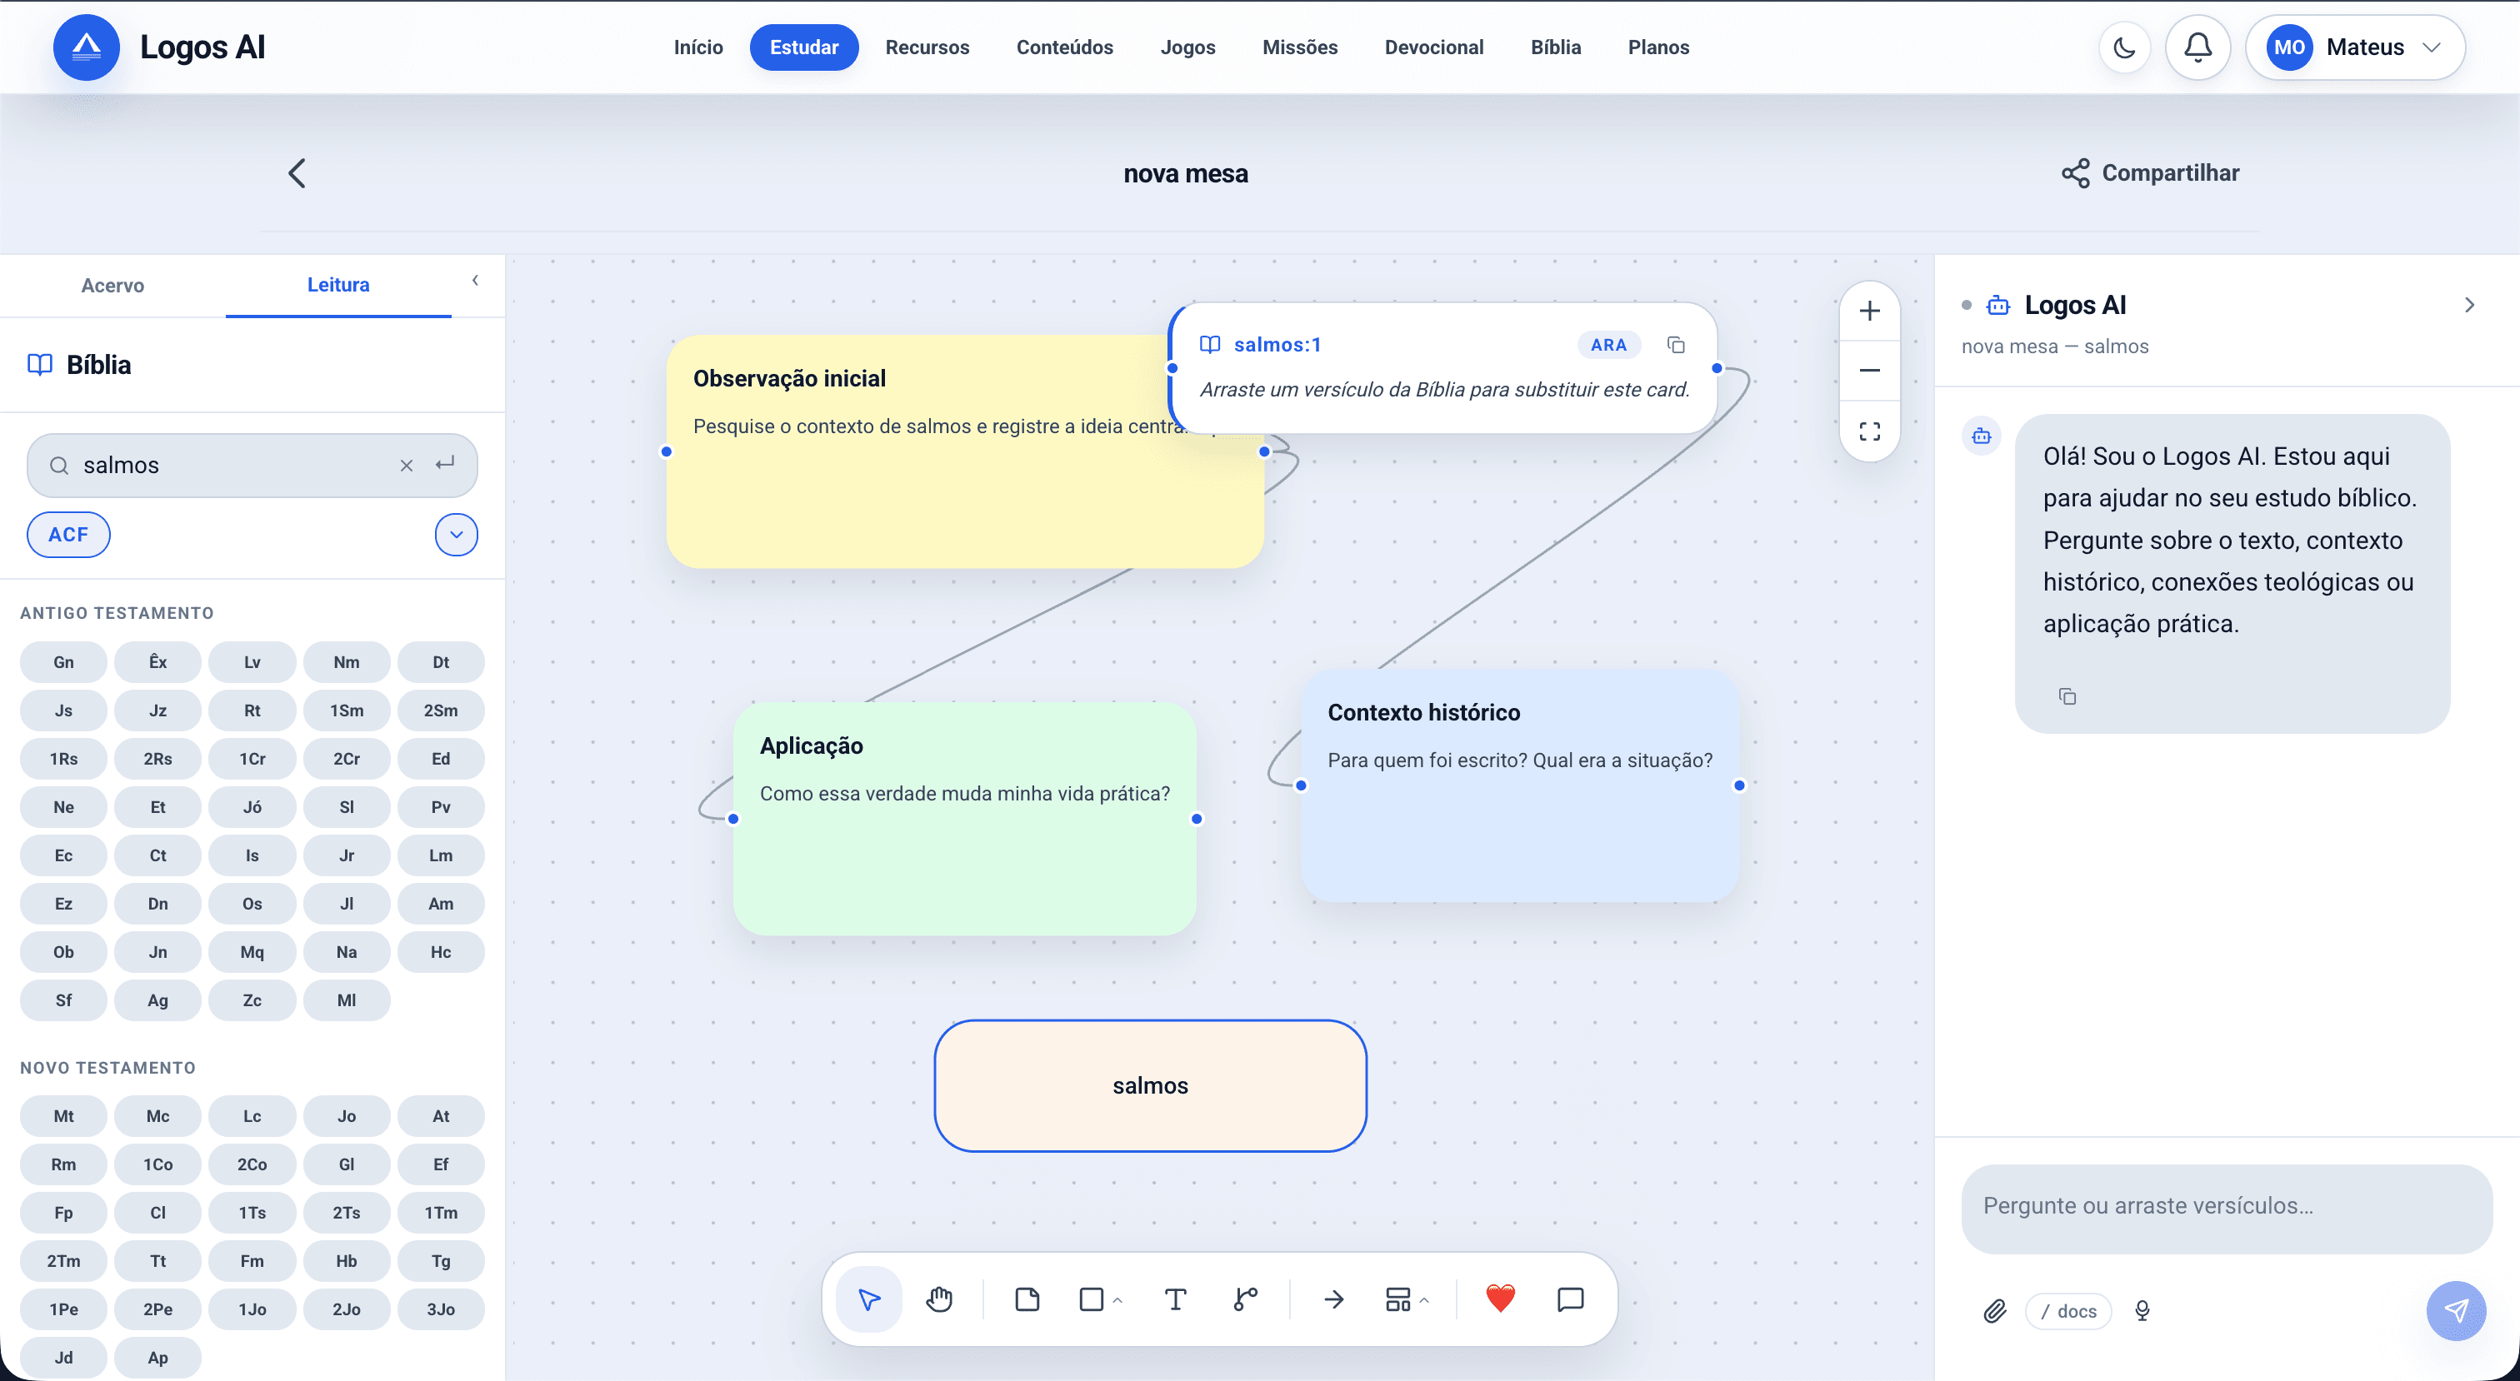The width and height of the screenshot is (2520, 1381).
Task: Switch to Leitura tab
Action: click(338, 285)
